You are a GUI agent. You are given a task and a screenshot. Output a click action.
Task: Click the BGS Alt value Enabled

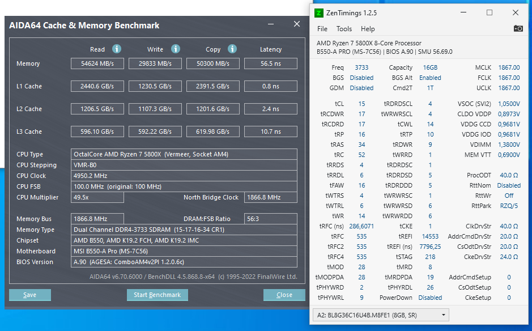[x=430, y=78]
